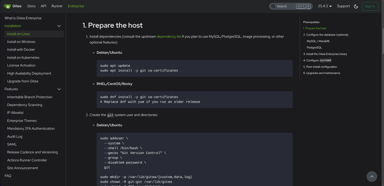Click the search magnifier icon

point(273,6)
